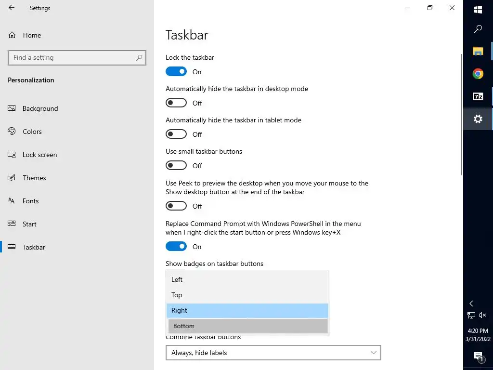This screenshot has height=370, width=493.
Task: Open the taskbar search icon
Action: point(478,29)
